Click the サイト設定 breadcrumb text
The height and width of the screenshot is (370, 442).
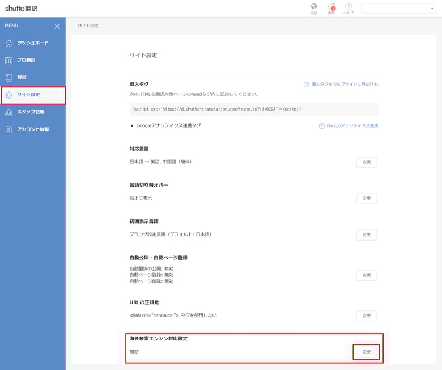(x=88, y=26)
